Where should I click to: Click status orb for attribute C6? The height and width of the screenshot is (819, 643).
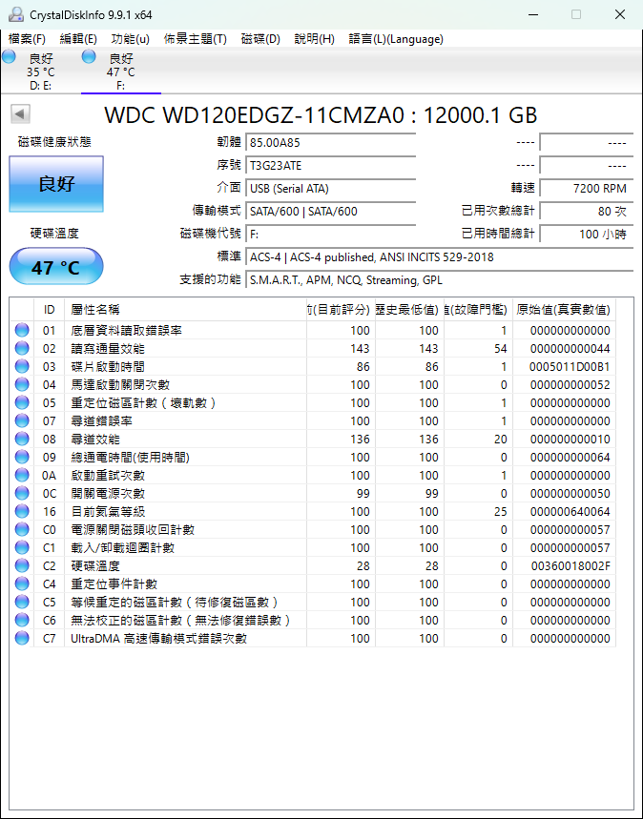(x=22, y=620)
